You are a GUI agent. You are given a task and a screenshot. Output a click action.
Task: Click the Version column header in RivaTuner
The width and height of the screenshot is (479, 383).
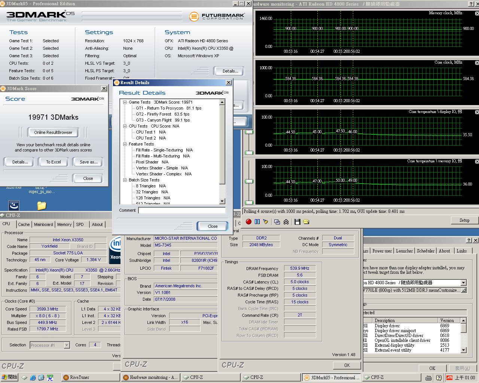449,321
